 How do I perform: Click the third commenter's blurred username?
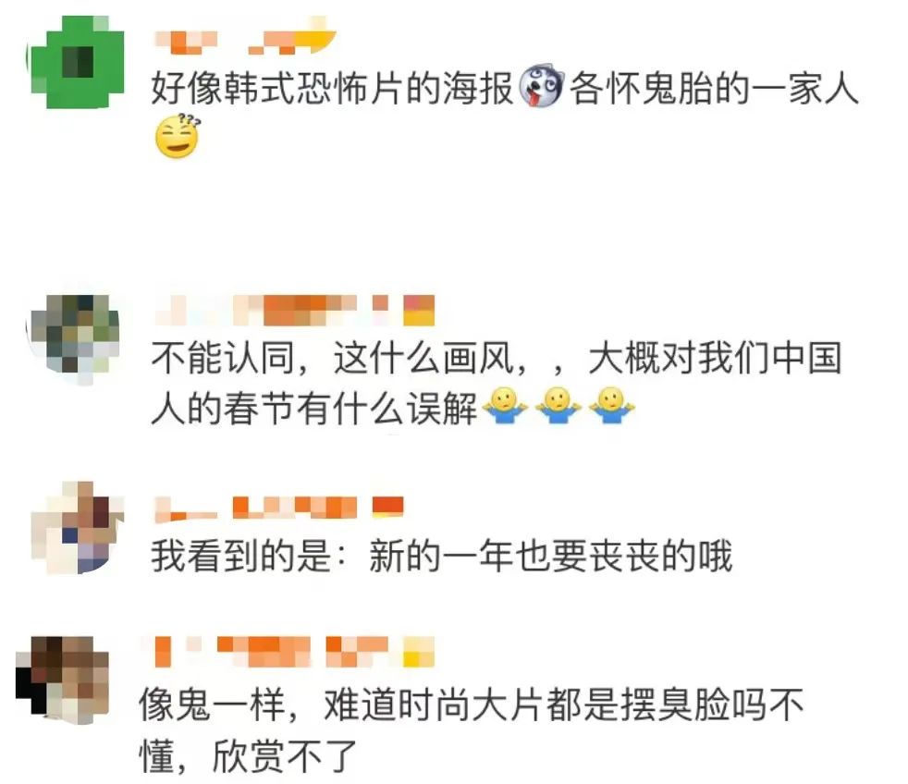pyautogui.click(x=278, y=508)
